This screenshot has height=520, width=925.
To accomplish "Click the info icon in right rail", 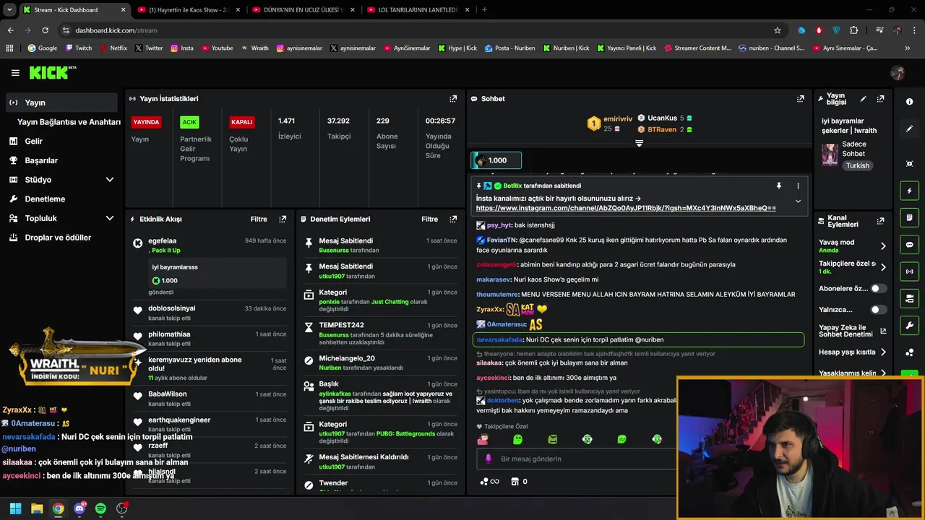I will (x=910, y=102).
